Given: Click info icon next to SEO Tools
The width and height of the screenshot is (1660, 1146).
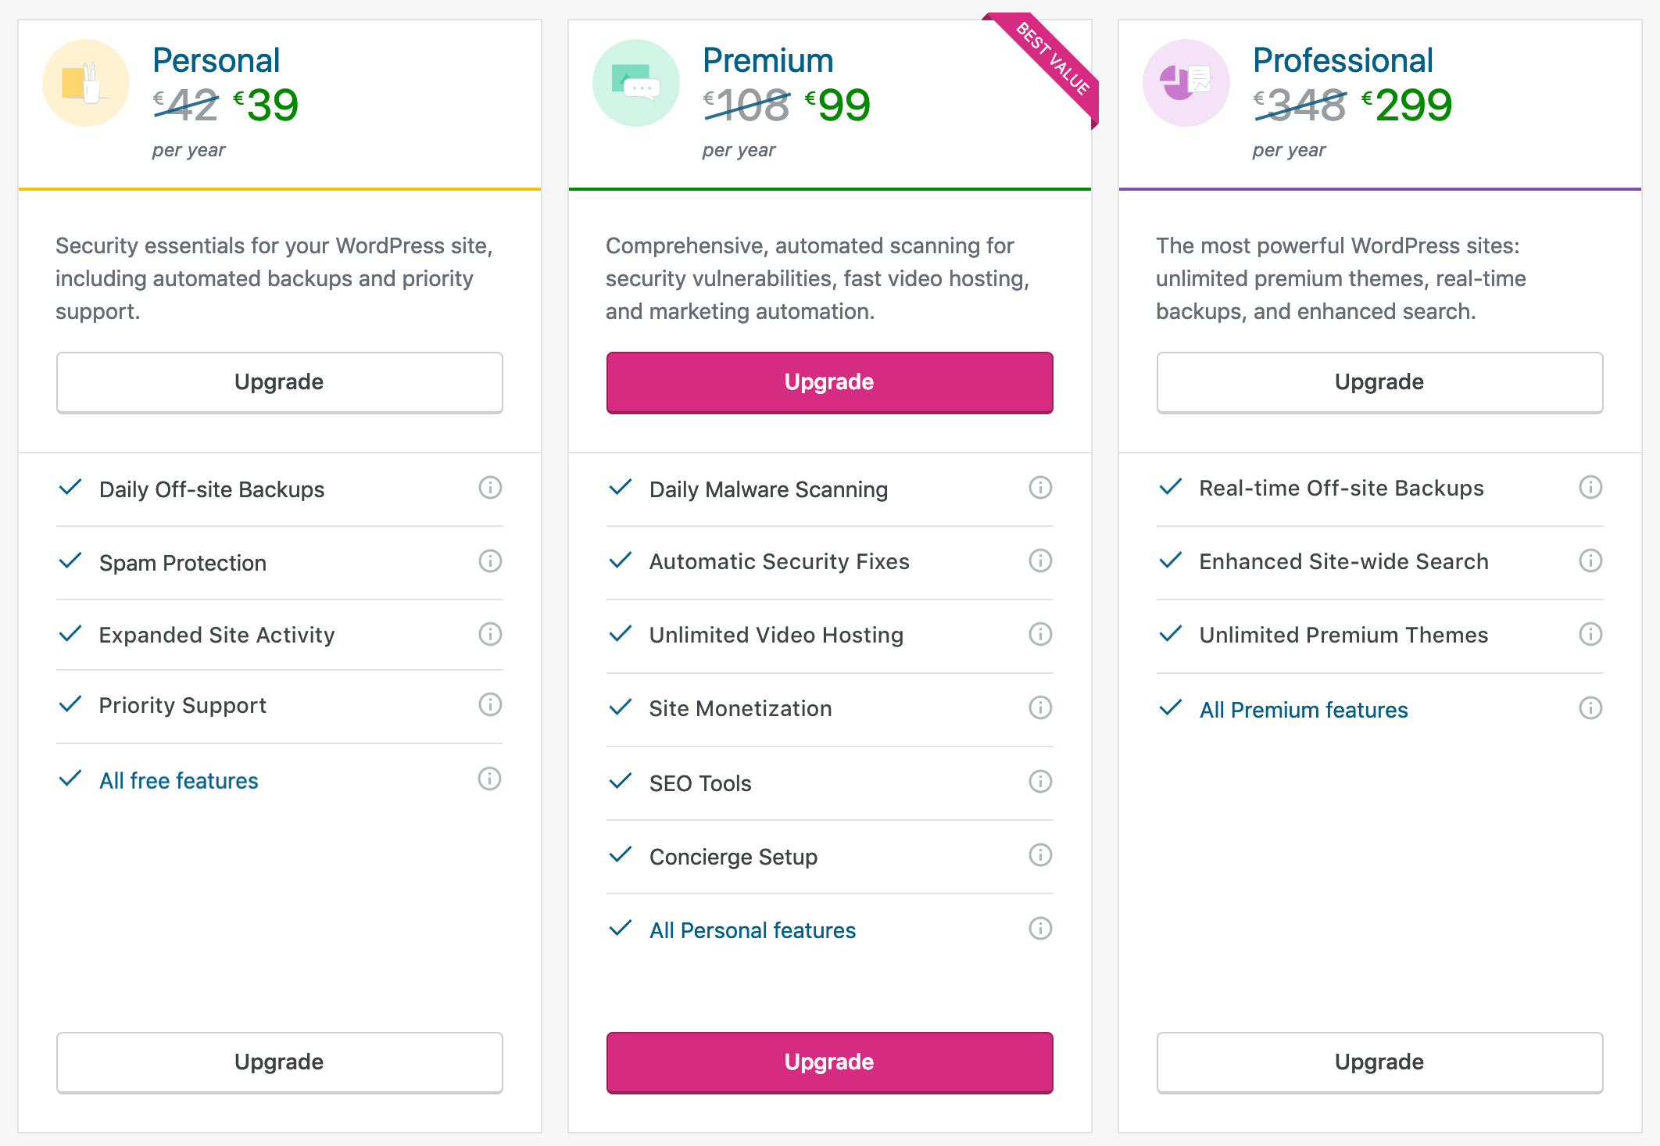Looking at the screenshot, I should (1040, 782).
